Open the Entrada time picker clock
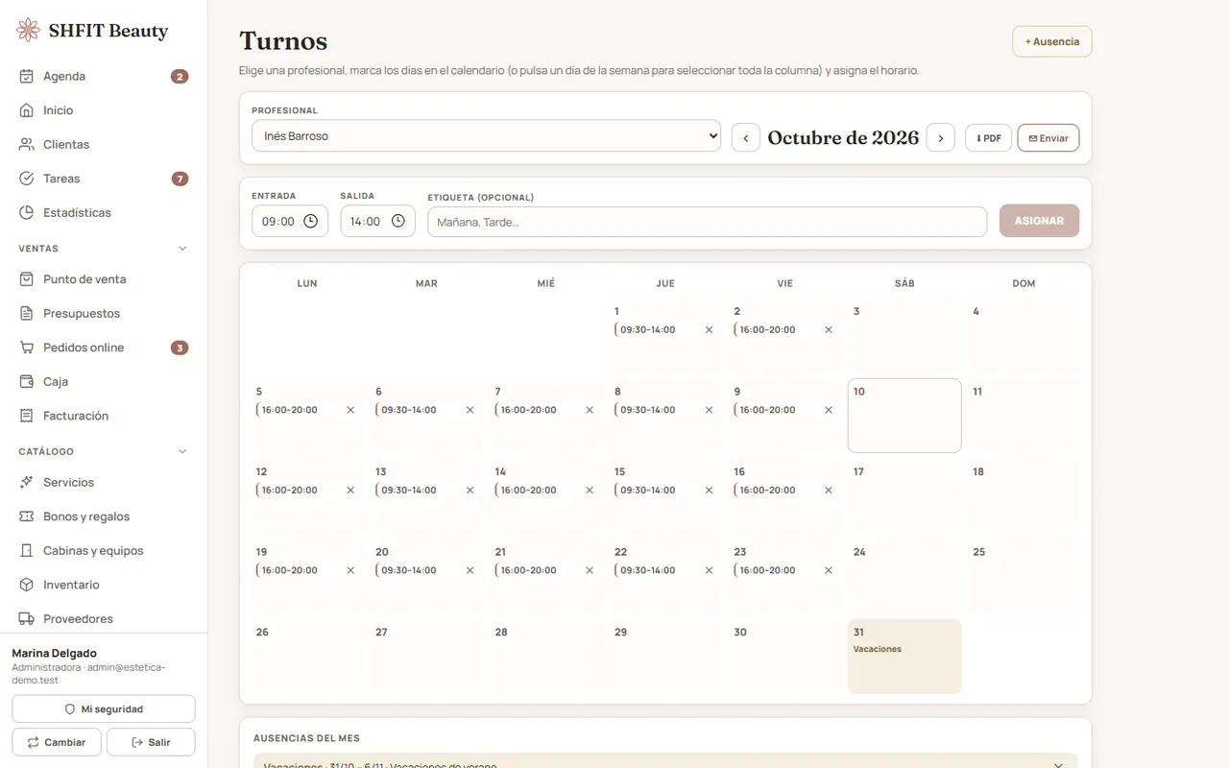The height and width of the screenshot is (768, 1229). (x=310, y=221)
